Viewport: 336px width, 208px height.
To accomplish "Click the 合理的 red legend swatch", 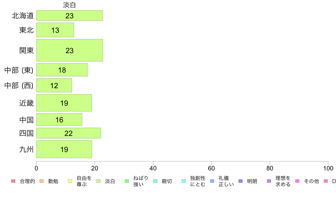I will (13, 181).
